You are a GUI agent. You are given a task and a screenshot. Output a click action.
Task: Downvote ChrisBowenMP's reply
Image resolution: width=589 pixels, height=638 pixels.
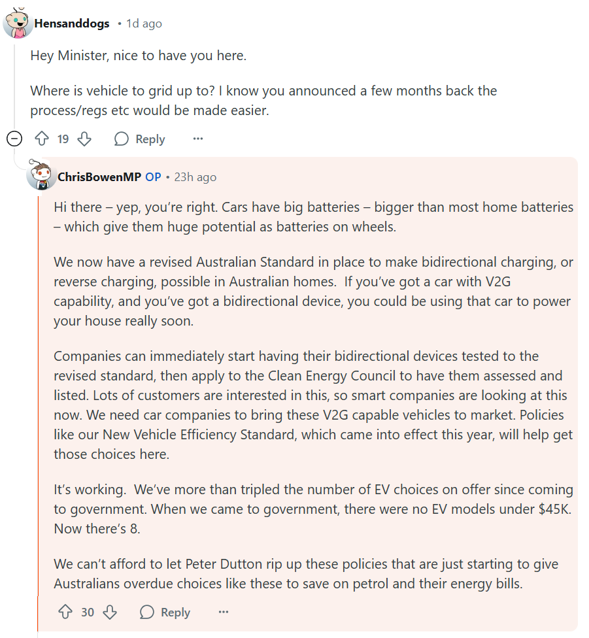(x=110, y=613)
